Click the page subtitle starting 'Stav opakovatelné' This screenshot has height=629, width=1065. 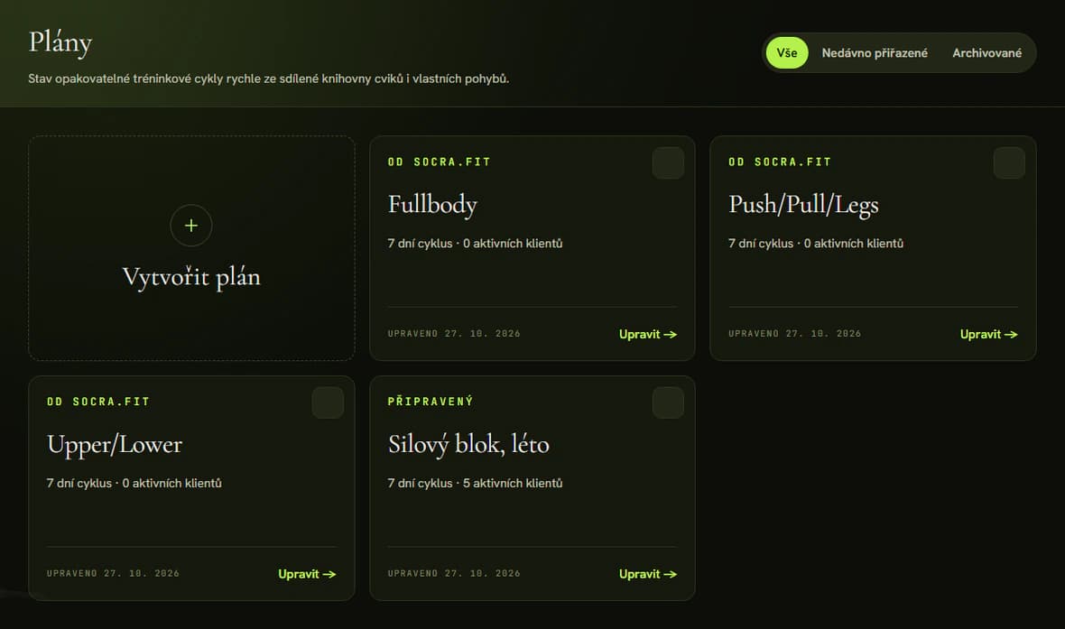(x=268, y=79)
